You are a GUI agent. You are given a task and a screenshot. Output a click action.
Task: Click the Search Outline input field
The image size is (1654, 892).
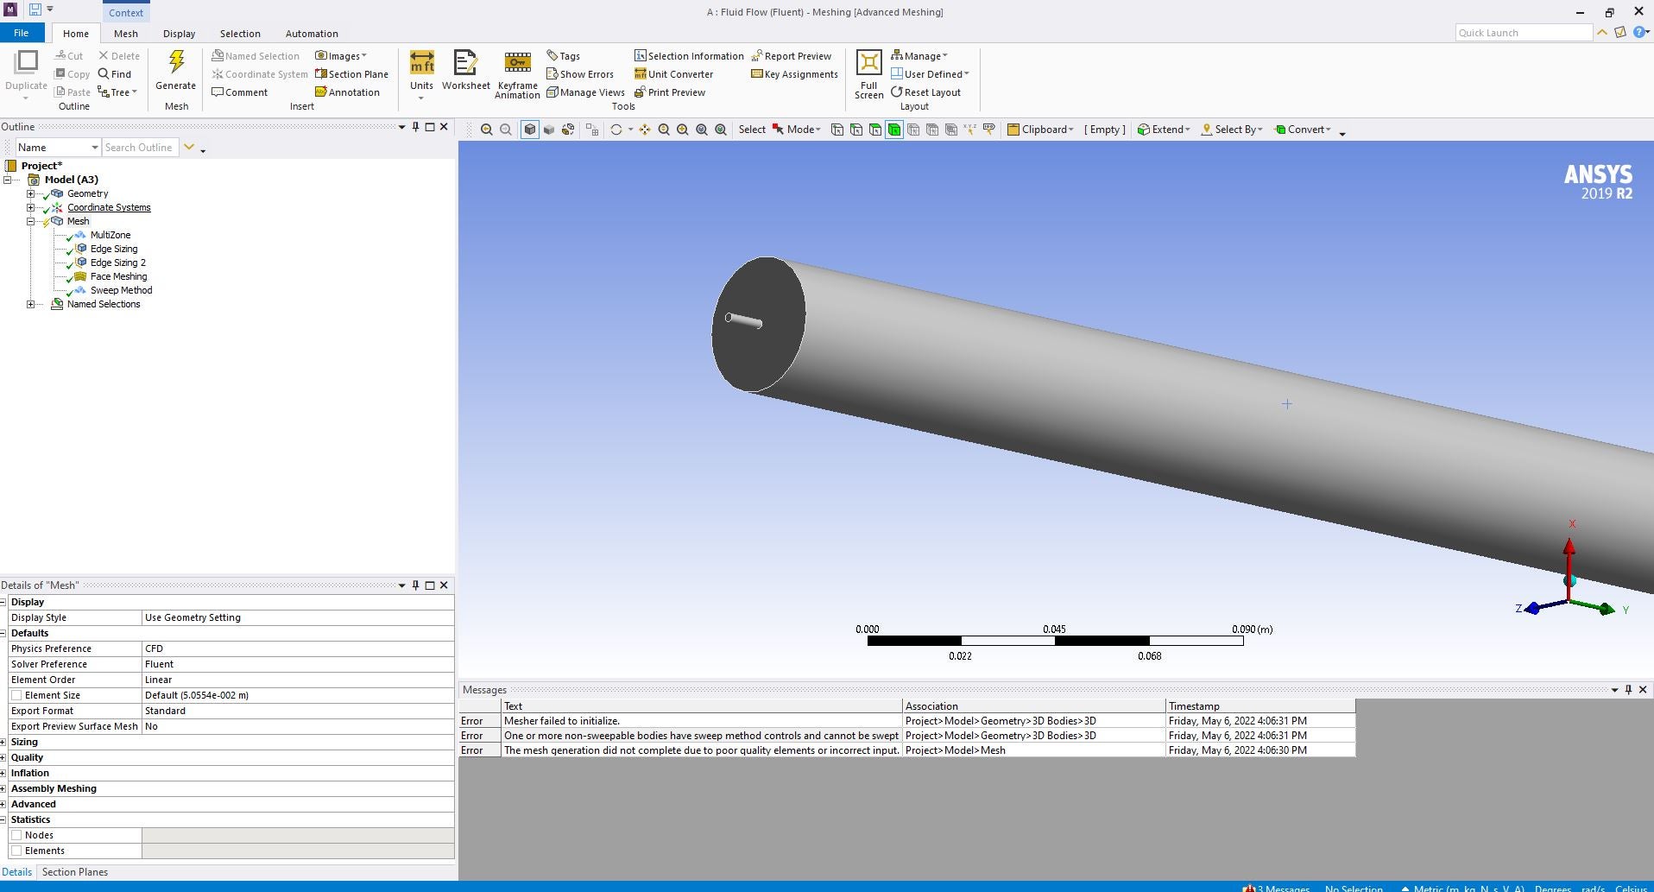pos(139,148)
